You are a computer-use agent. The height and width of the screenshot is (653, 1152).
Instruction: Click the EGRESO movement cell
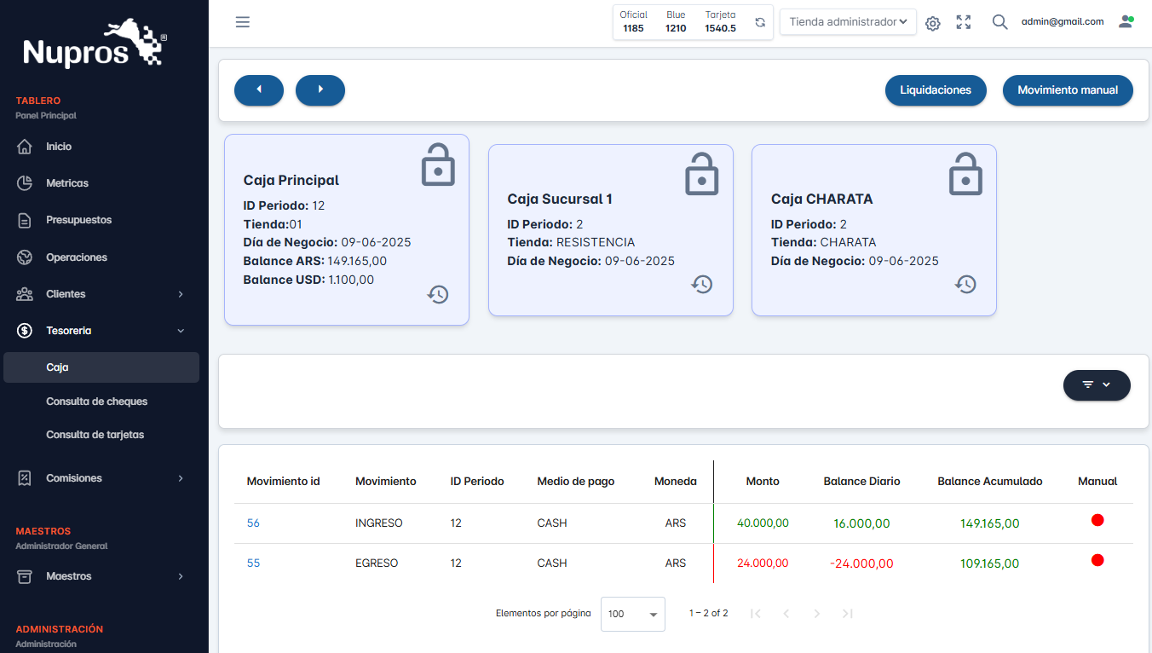click(x=377, y=563)
